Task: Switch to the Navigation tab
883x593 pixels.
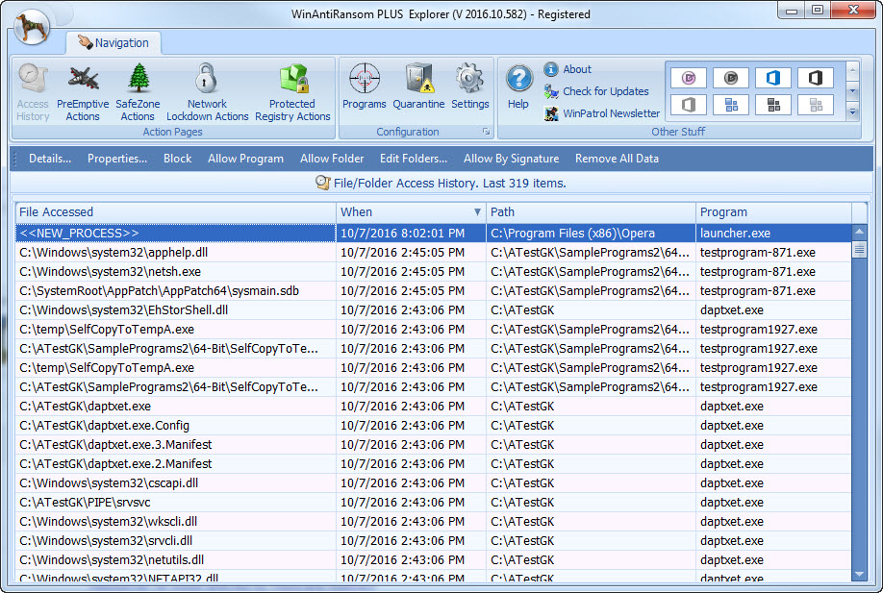Action: [114, 42]
